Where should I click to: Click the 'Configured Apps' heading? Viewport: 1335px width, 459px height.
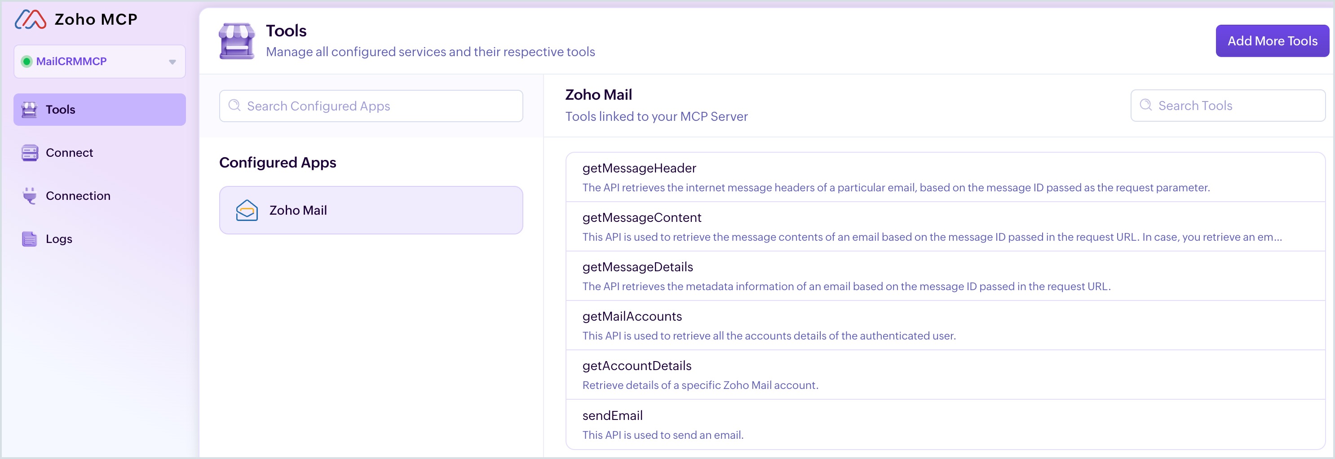tap(277, 163)
